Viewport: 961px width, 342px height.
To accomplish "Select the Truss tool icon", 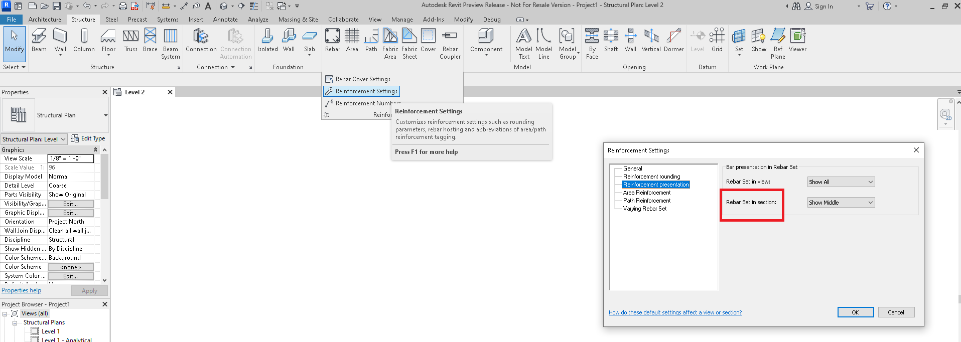I will pos(130,40).
